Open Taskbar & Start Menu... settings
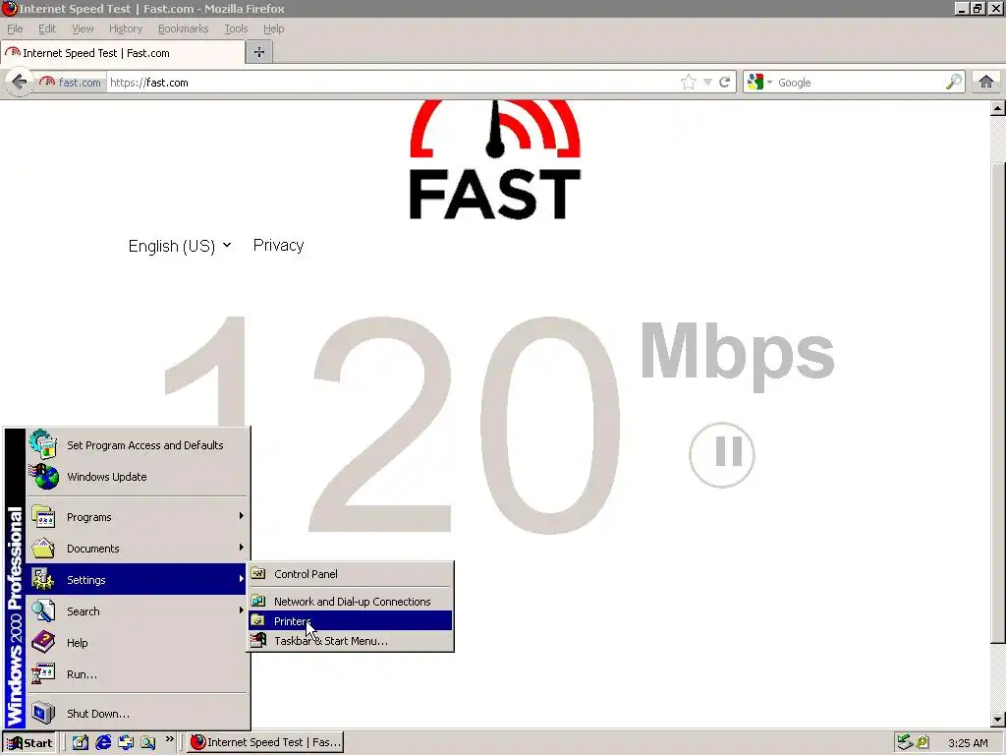This screenshot has width=1006, height=755. click(351, 641)
